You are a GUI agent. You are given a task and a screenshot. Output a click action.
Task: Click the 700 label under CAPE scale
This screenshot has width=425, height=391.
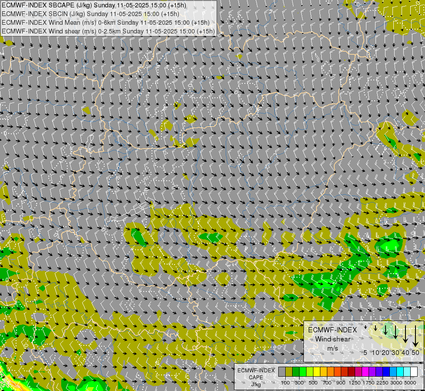click(327, 383)
